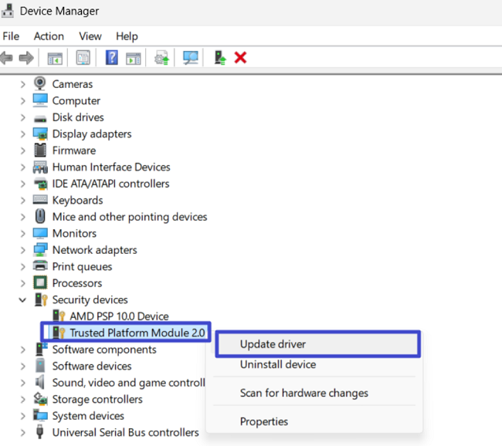
Task: Click the Properties toolbar icon
Action: [x=83, y=58]
